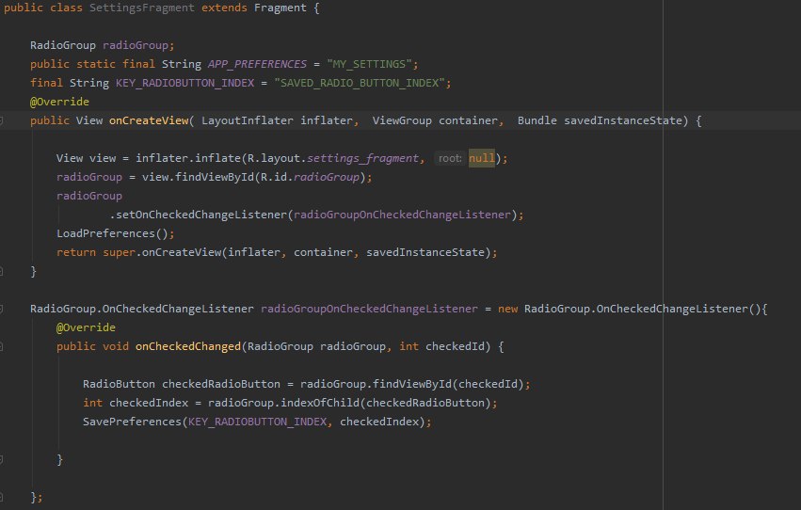Screen dimensions: 801x510
Task: Collapse the onCreateView method fold marker
Action: tap(1, 120)
